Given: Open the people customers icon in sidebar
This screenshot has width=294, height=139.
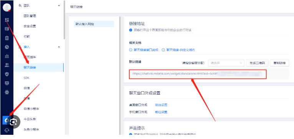Looking at the screenshot, I should pyautogui.click(x=7, y=65).
